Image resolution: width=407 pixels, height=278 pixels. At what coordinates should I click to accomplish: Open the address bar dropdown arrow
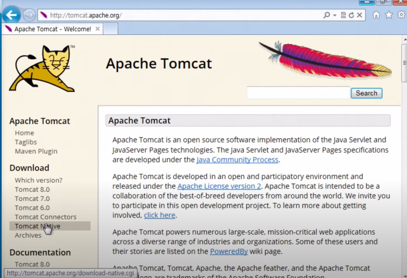click(335, 15)
